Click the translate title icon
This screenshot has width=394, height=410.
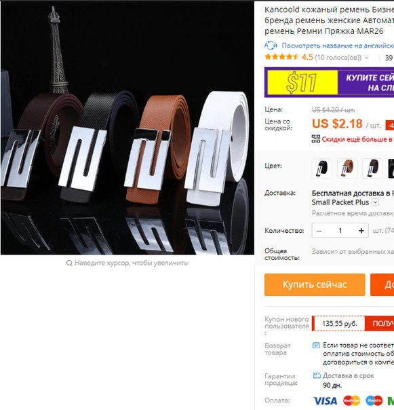click(x=271, y=45)
